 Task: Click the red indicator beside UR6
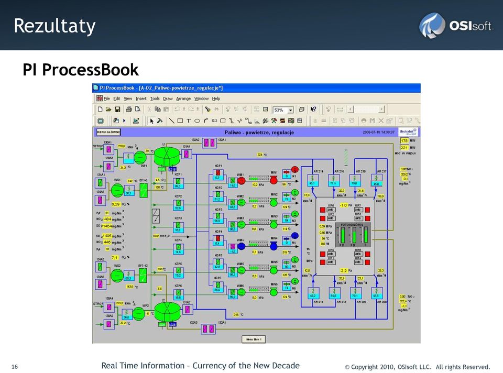[323, 210]
